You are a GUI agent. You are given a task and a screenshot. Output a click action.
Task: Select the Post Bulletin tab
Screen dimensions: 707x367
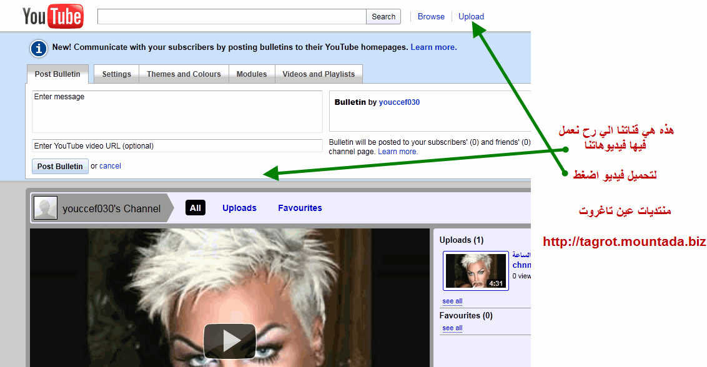pos(57,74)
